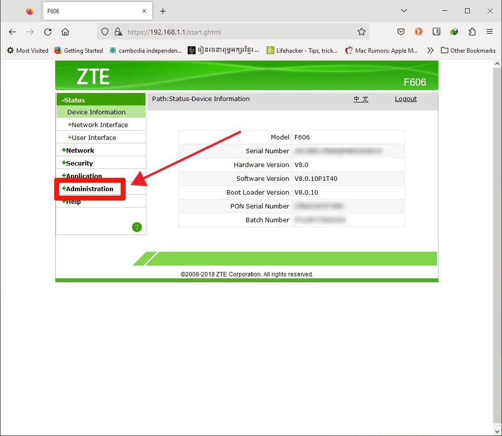Open the Firefox application menu
This screenshot has width=502, height=436.
(x=490, y=32)
